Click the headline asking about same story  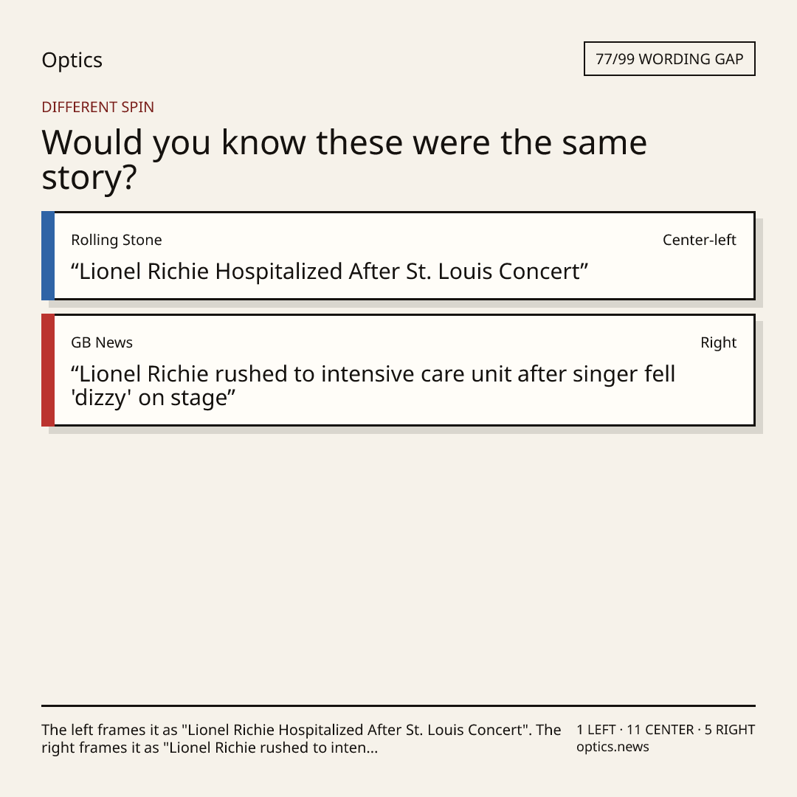point(344,159)
